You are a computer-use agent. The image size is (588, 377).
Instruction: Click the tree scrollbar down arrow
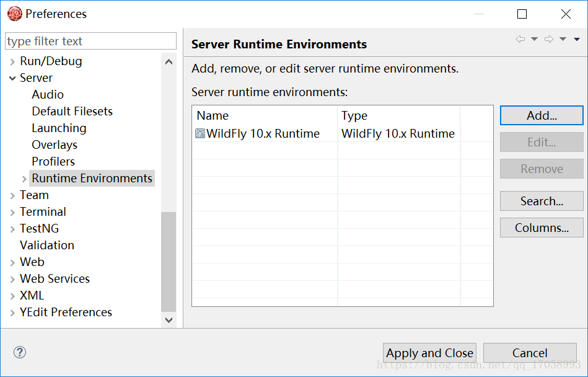(x=169, y=320)
